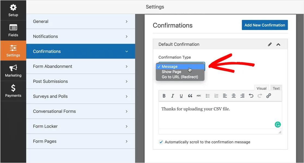Edit Default Confirmation name with pencil icon
The image size is (304, 163).
pyautogui.click(x=270, y=44)
